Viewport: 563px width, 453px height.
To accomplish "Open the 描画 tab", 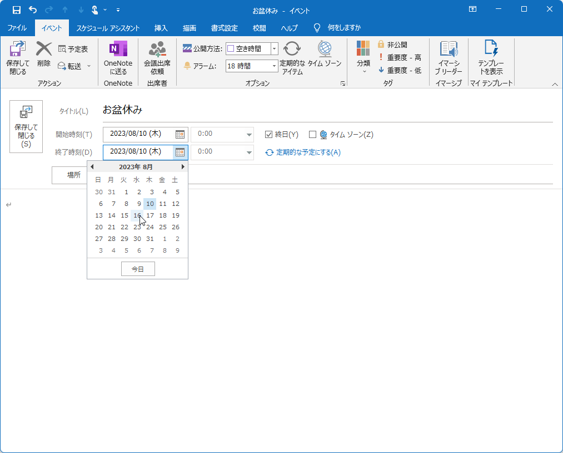I will pyautogui.click(x=189, y=28).
